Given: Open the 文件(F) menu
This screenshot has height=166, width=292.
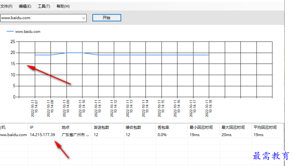Looking at the screenshot, I should tap(6, 6).
